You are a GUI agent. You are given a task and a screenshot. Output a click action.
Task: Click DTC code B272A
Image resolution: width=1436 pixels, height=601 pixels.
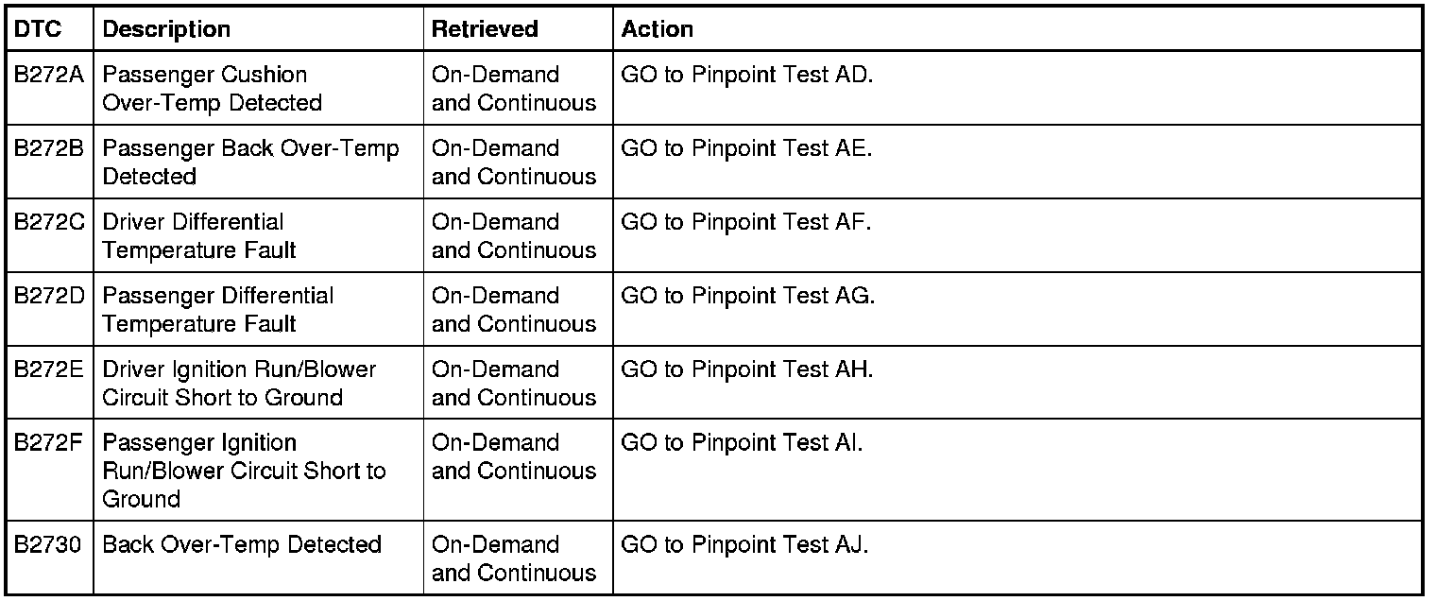49,75
